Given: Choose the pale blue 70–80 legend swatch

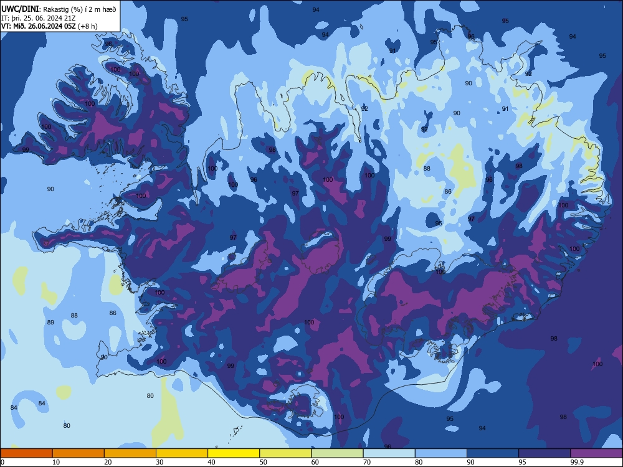Looking at the screenshot, I should point(389,453).
